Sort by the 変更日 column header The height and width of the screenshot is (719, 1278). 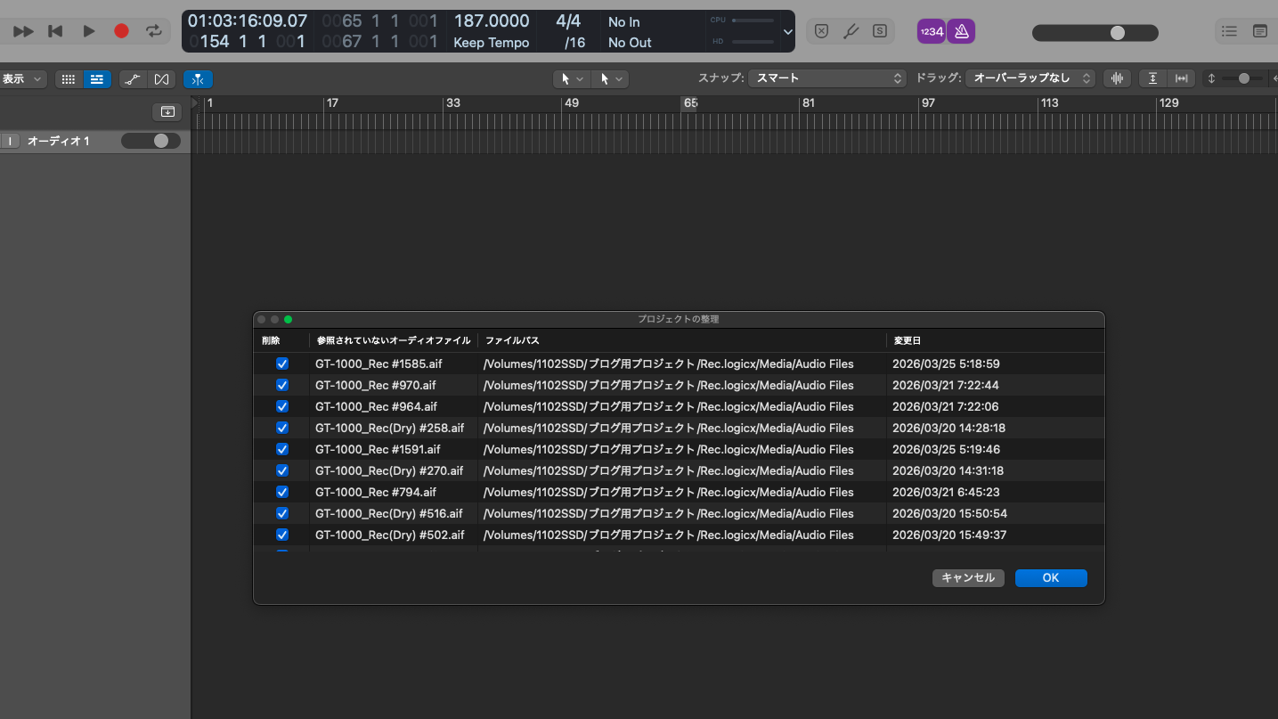(x=908, y=340)
